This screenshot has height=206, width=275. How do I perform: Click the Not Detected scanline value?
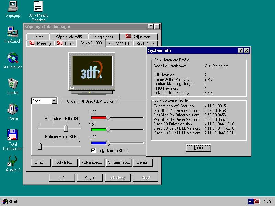pos(216,66)
